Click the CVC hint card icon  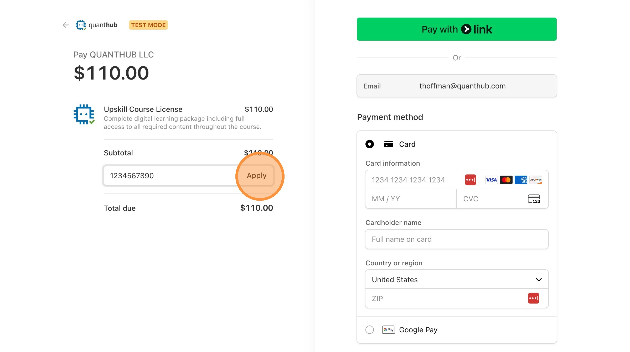pos(534,199)
